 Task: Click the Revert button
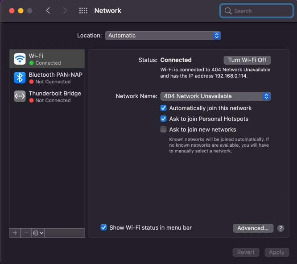pyautogui.click(x=246, y=252)
